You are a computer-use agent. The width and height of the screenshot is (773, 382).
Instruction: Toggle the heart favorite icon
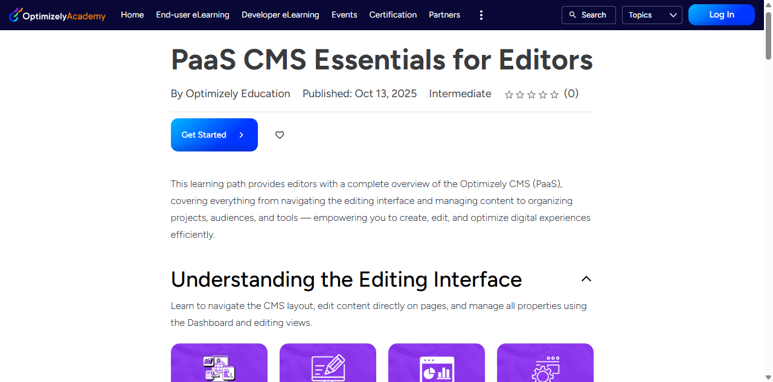click(280, 135)
